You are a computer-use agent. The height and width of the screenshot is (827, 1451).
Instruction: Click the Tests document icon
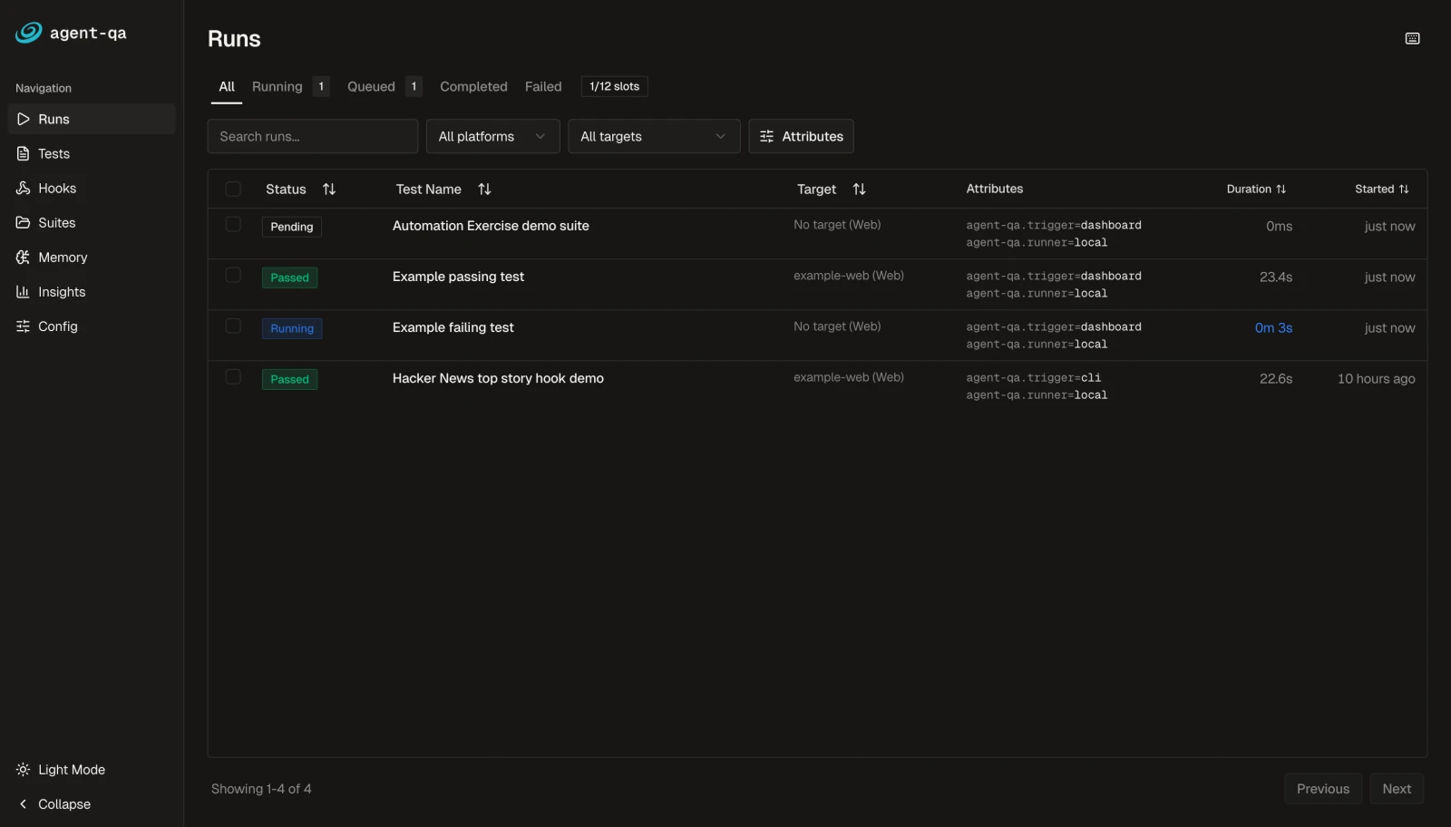click(24, 153)
